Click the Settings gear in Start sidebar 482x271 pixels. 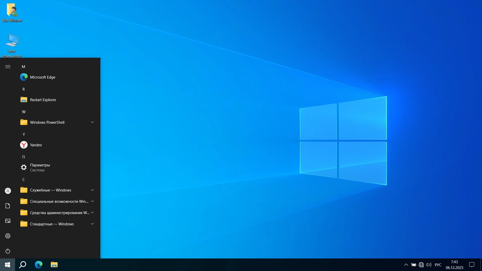click(8, 236)
